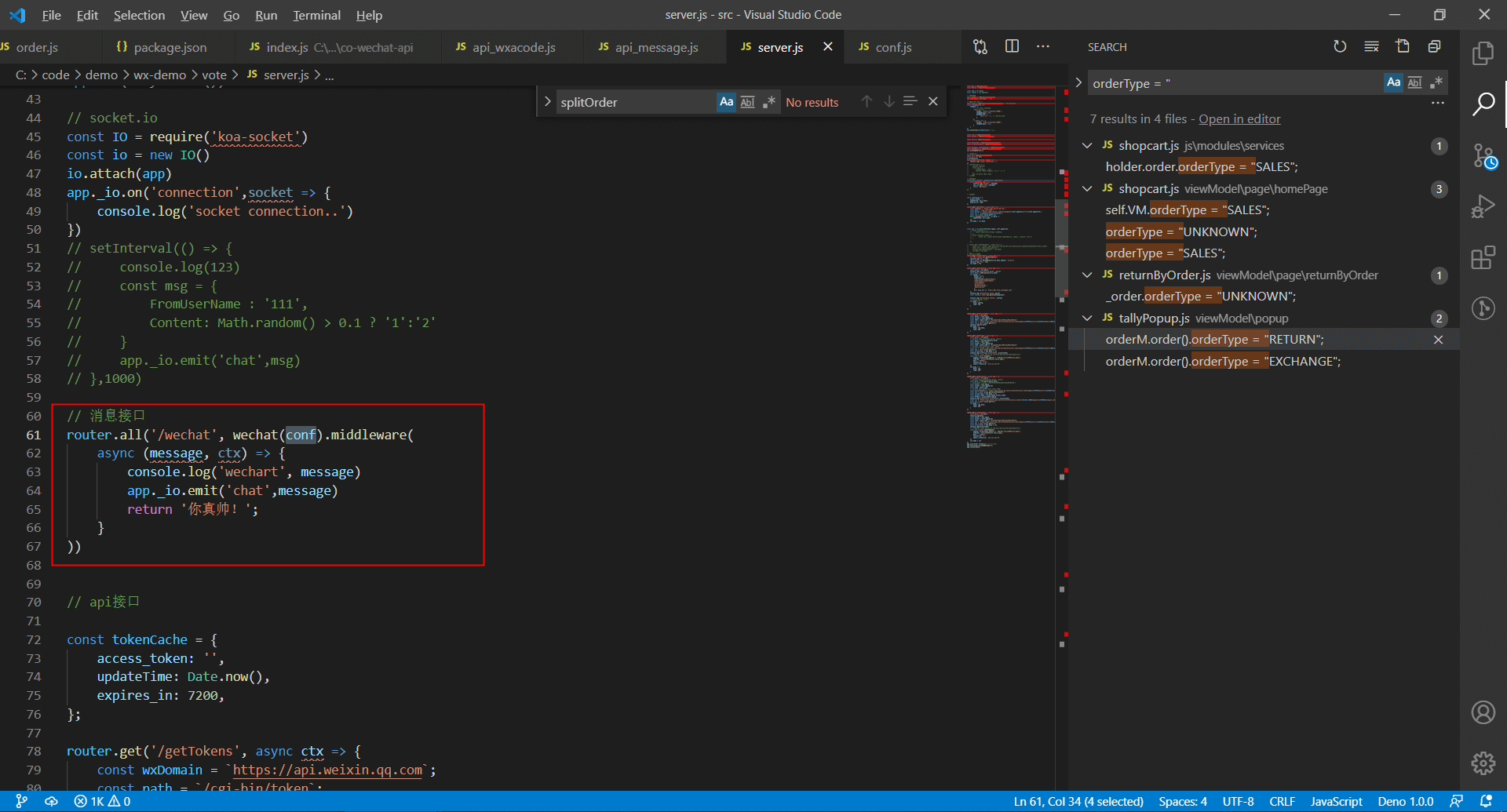Toggle search details ellipsis
The image size is (1507, 812).
1437,103
